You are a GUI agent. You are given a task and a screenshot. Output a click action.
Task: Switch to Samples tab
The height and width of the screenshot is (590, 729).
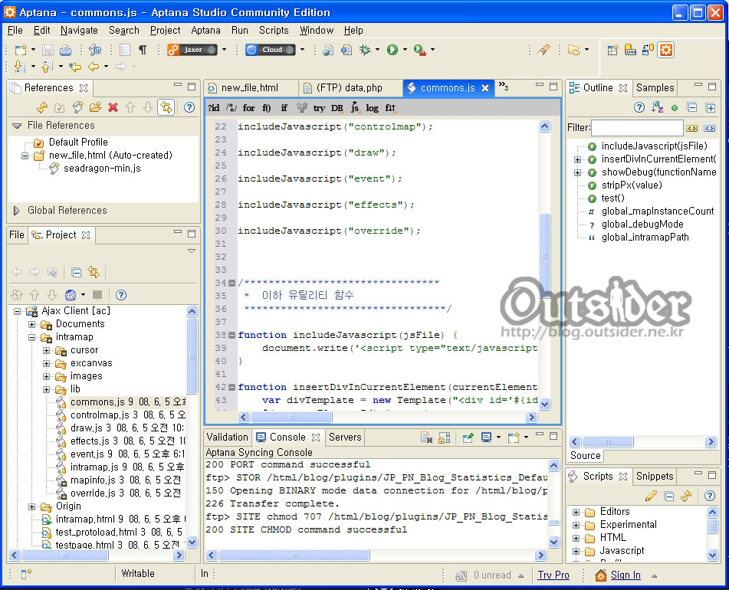655,88
